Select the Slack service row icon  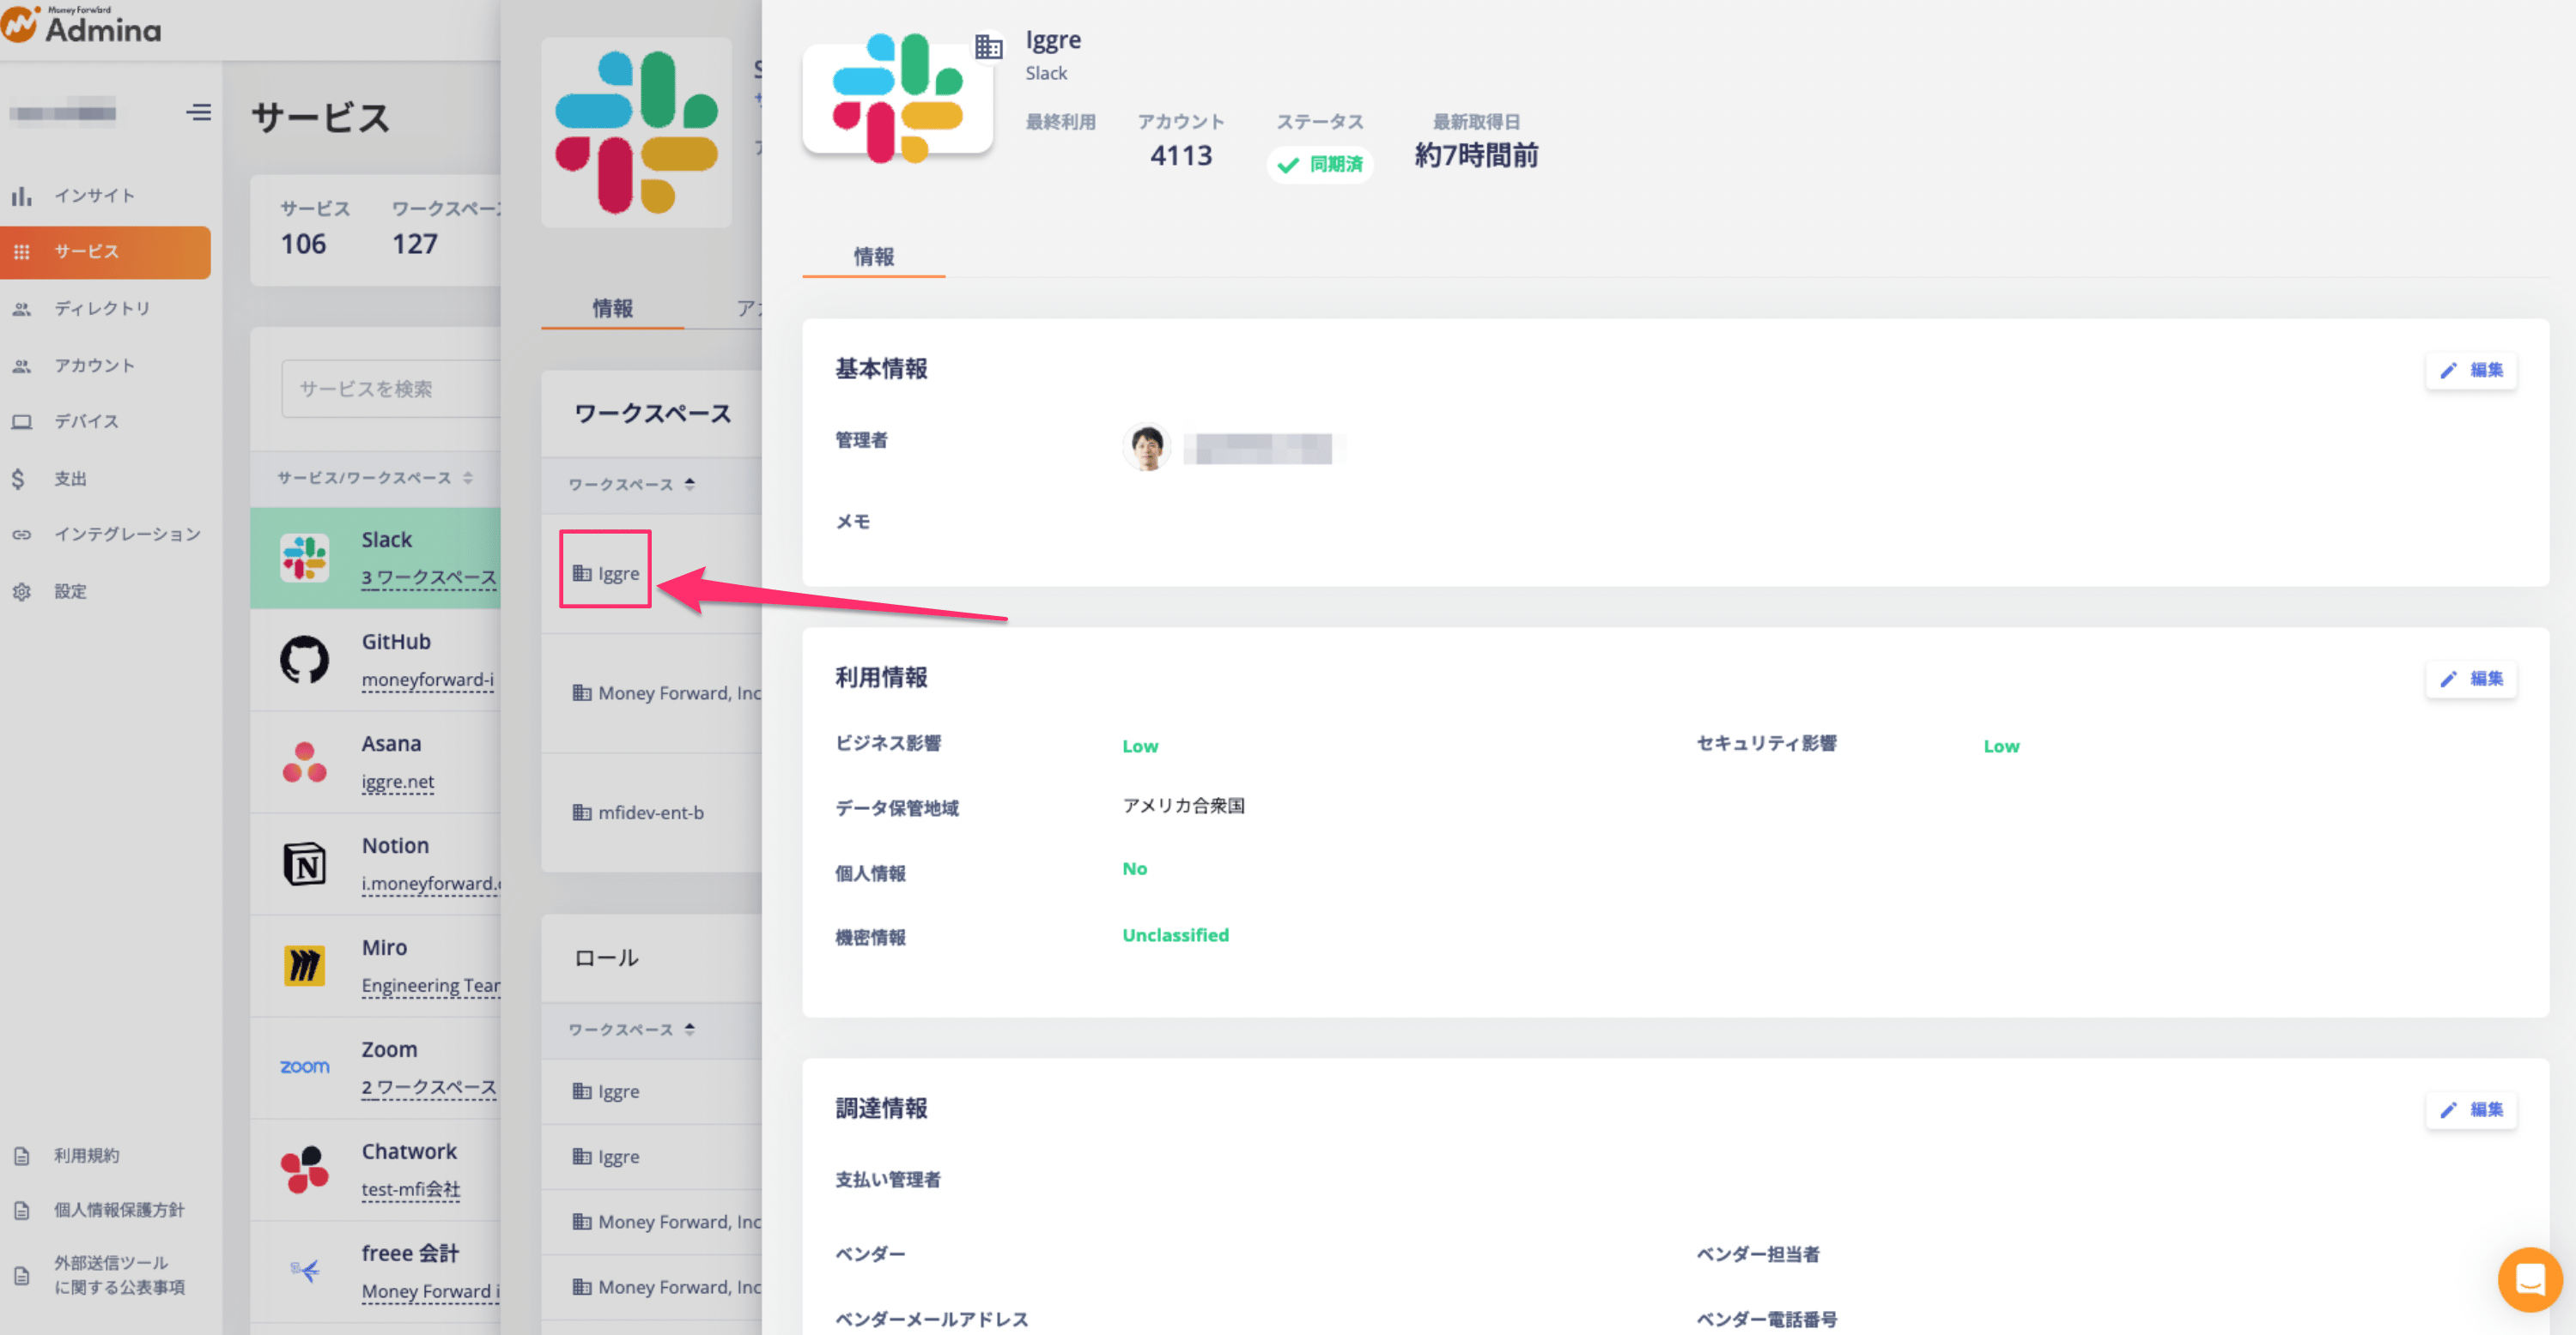pyautogui.click(x=305, y=559)
